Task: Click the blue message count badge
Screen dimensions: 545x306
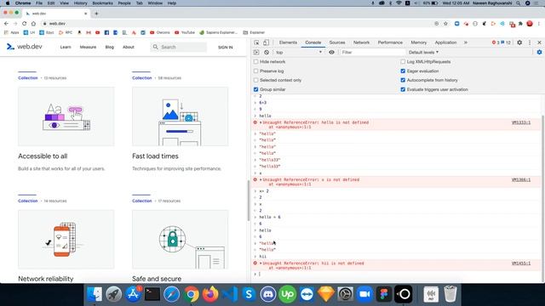Action: pyautogui.click(x=506, y=42)
